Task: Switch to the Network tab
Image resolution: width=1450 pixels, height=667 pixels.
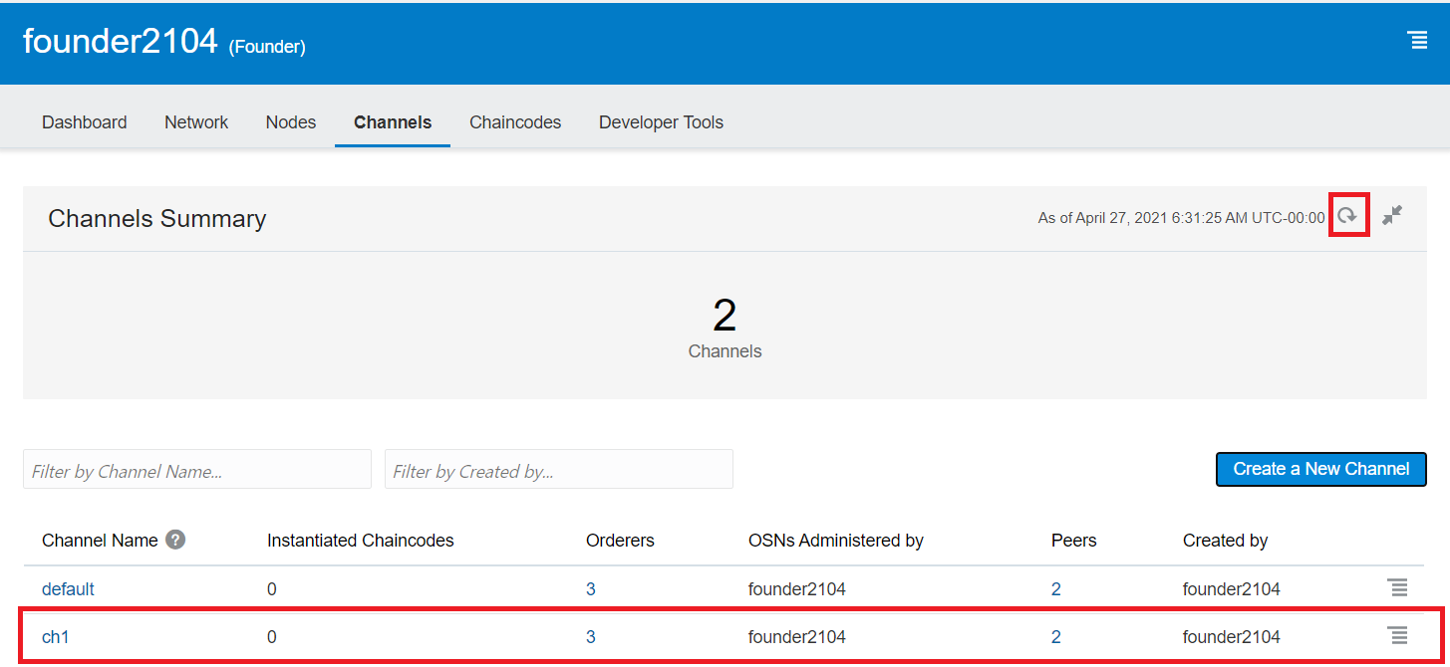Action: click(196, 122)
